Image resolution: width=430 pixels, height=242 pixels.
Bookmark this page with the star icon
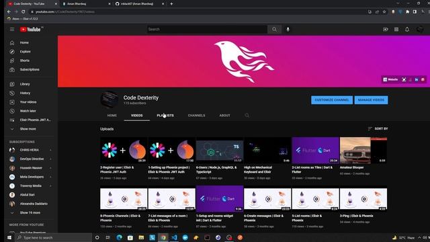coord(384,12)
